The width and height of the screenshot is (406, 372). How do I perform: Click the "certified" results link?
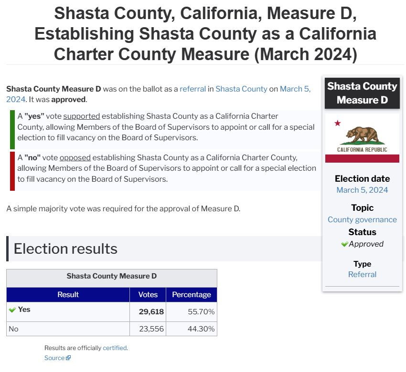[115, 348]
